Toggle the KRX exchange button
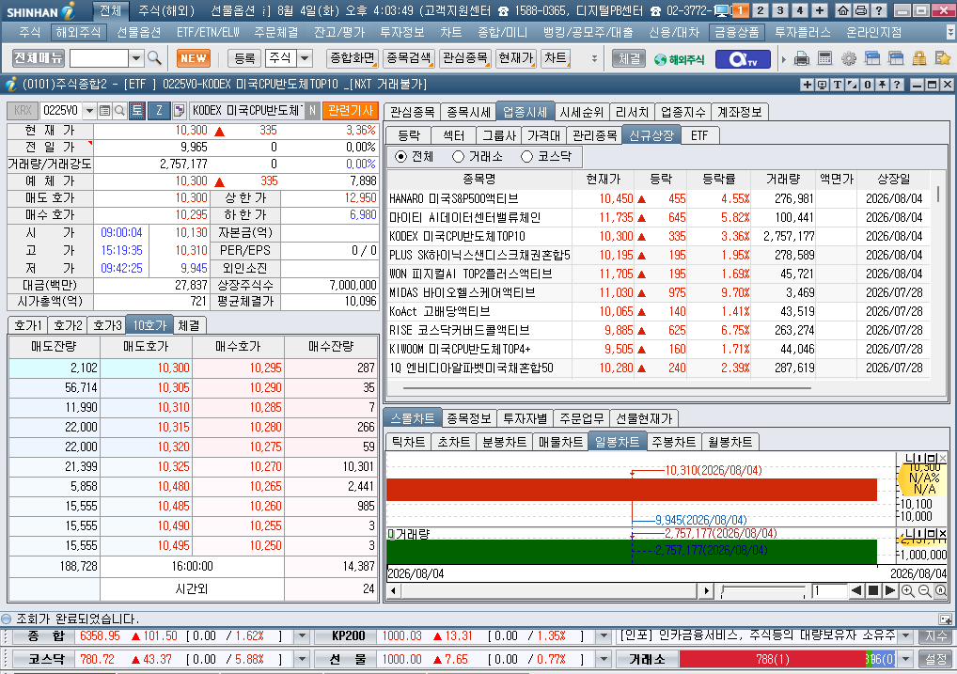This screenshot has width=957, height=674. (23, 111)
